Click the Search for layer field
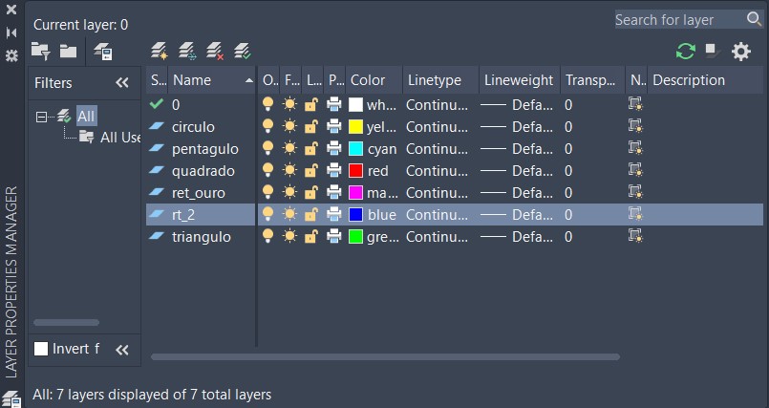Image resolution: width=769 pixels, height=408 pixels. [677, 19]
